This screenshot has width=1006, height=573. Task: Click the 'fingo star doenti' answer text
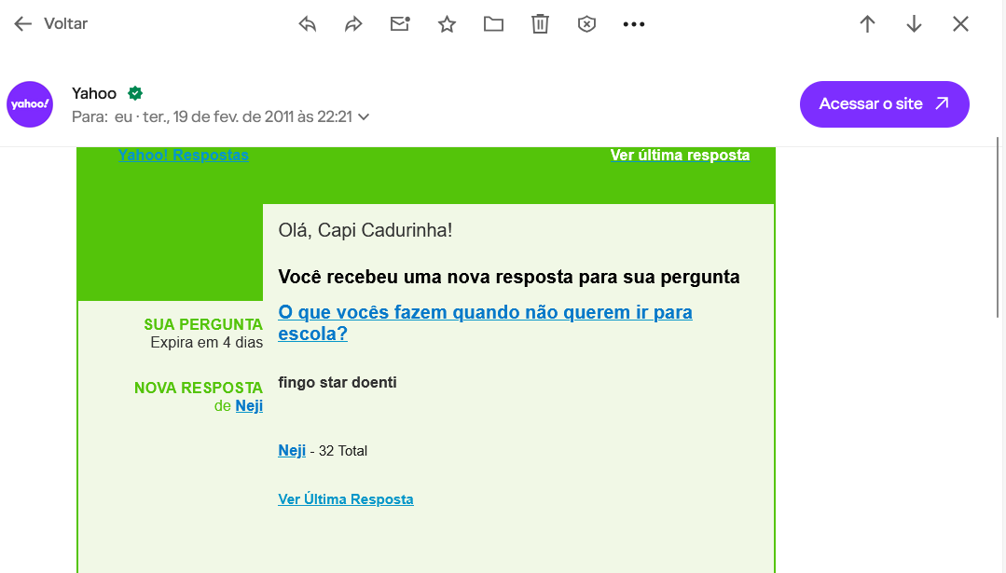coord(338,383)
